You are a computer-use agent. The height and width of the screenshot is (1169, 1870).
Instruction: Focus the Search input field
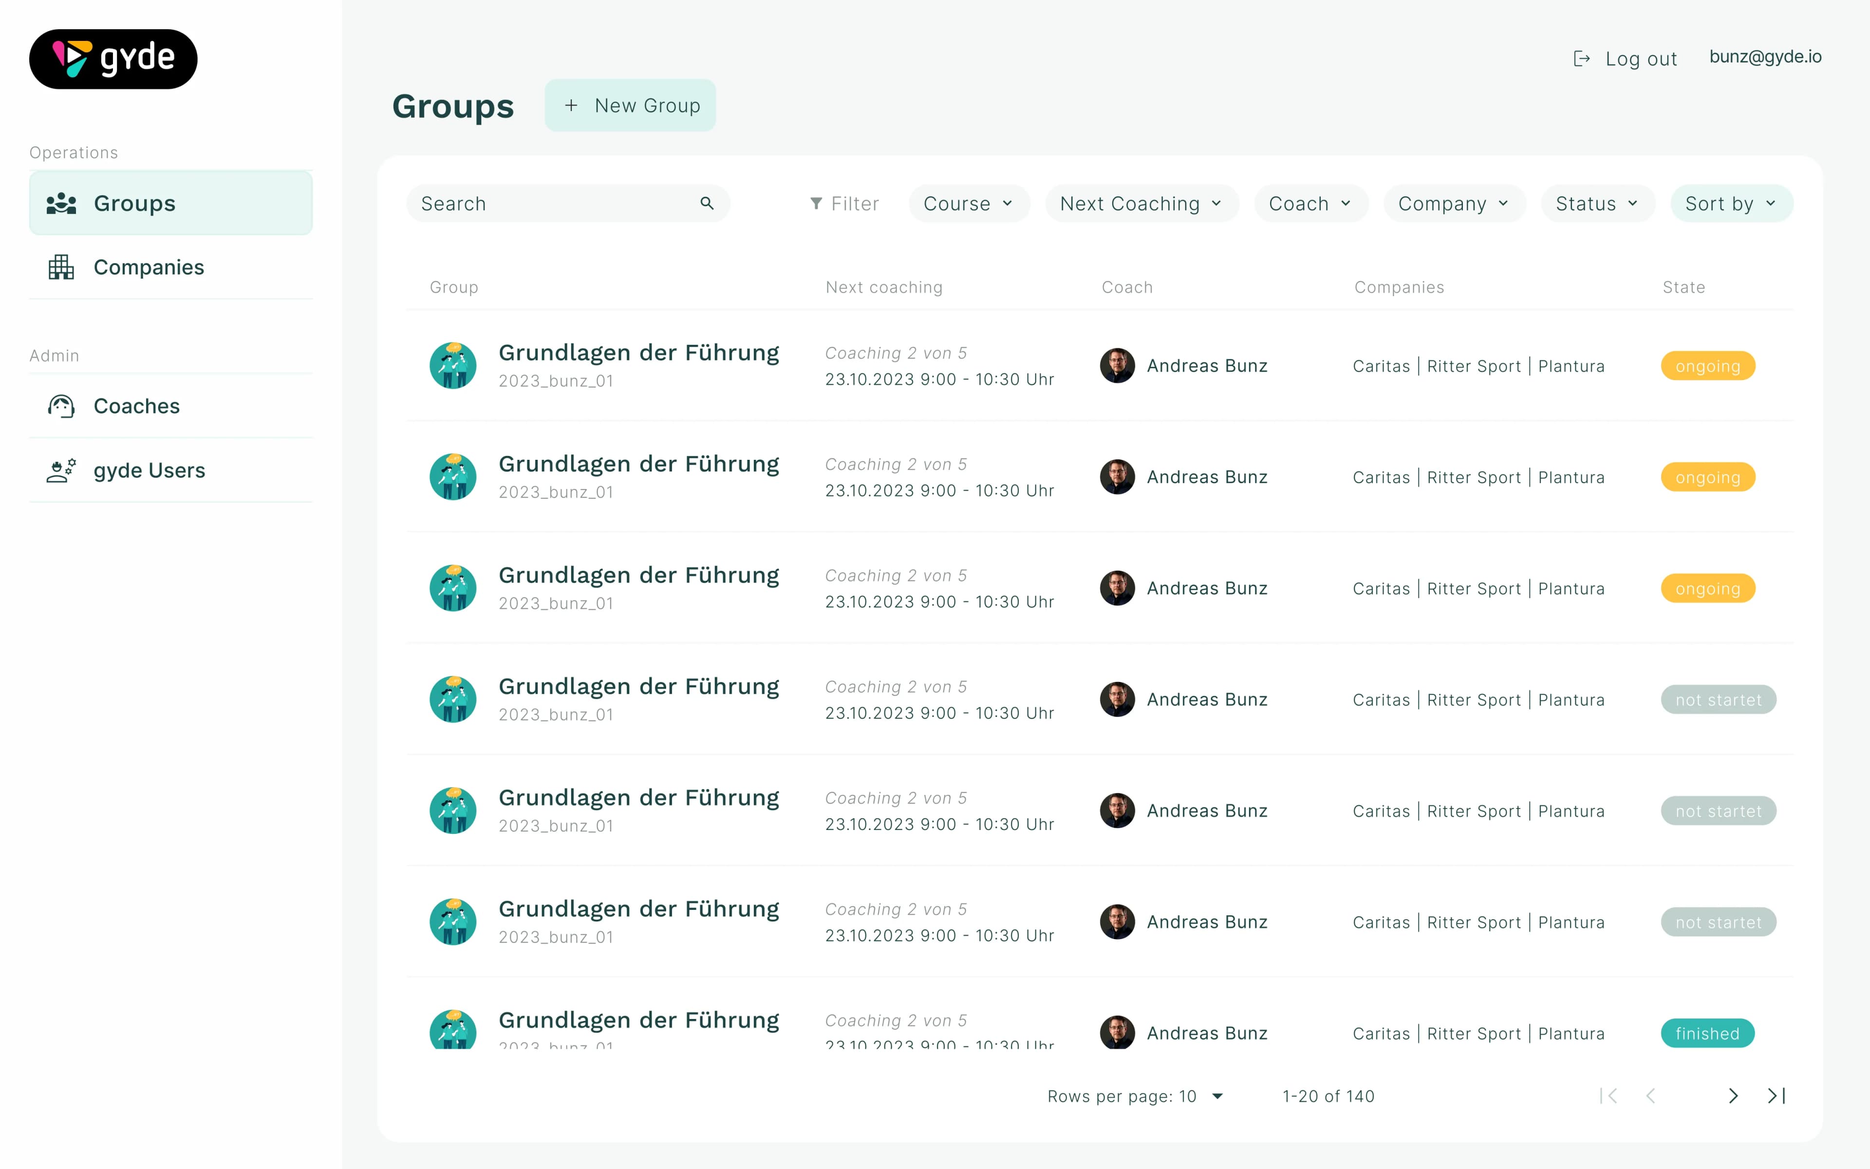[568, 203]
